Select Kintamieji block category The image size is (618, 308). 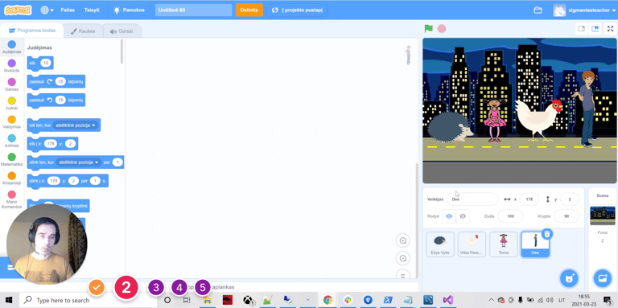pos(12,178)
